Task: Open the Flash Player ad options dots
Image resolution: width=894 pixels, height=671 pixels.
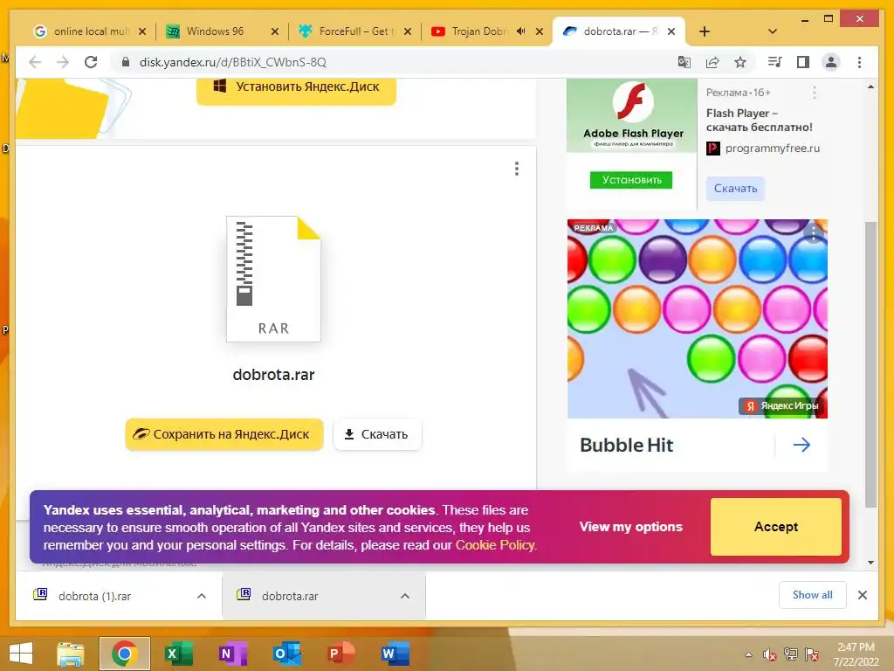Action: coord(815,93)
